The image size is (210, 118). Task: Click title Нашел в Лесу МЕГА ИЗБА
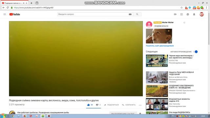click(181, 73)
